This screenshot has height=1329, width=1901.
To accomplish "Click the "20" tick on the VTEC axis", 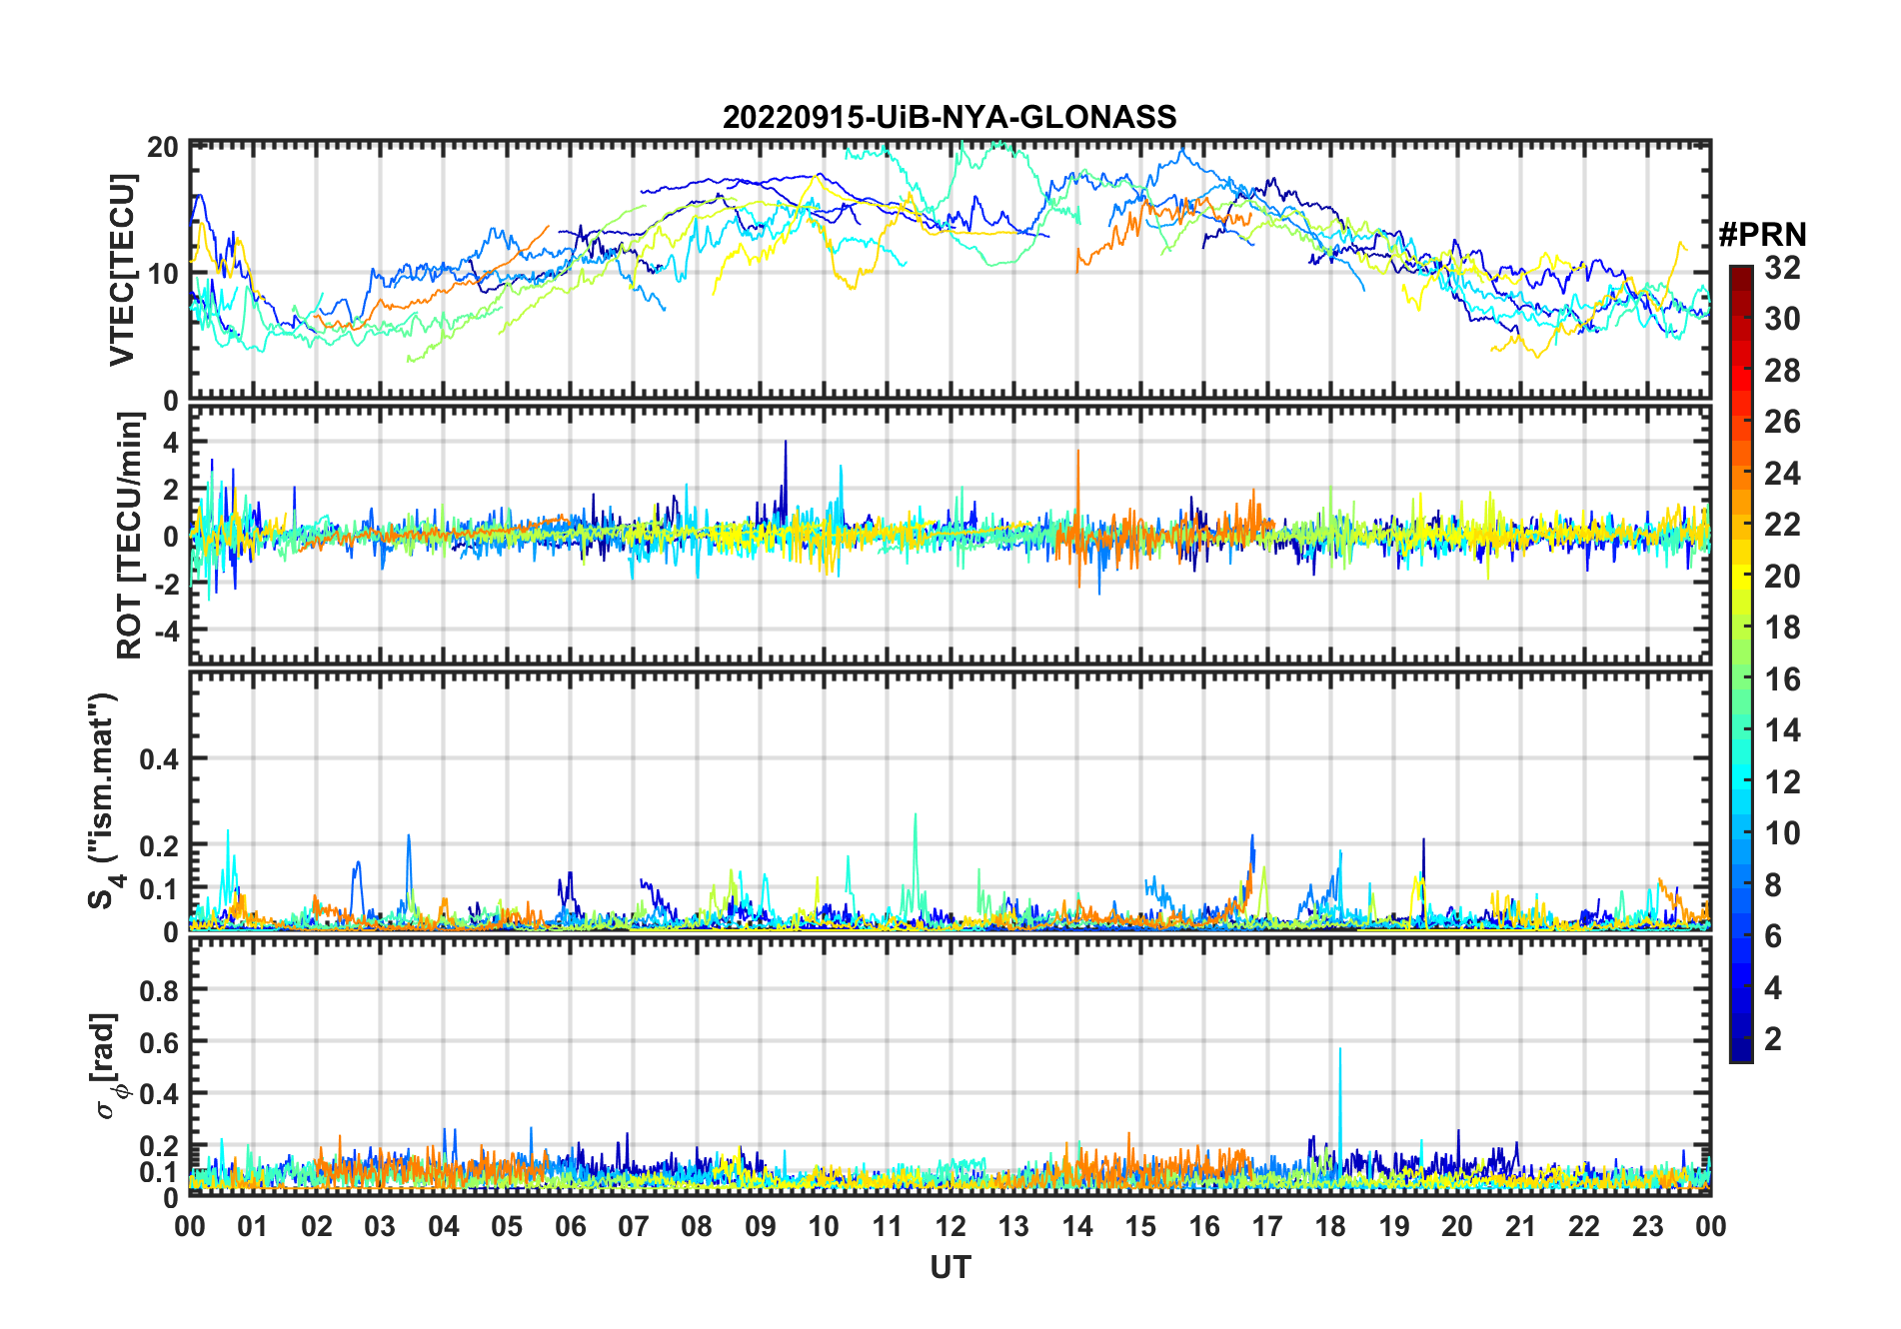I will click(163, 147).
